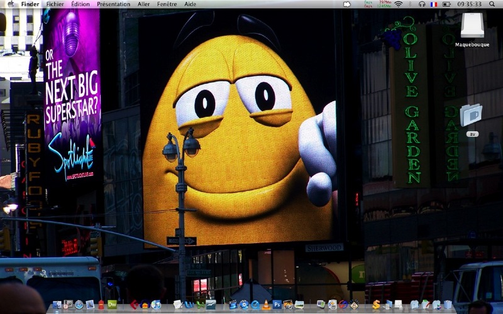Open the Wi-Fi status menu
Viewport: 503px width, 314px height.
399,4
